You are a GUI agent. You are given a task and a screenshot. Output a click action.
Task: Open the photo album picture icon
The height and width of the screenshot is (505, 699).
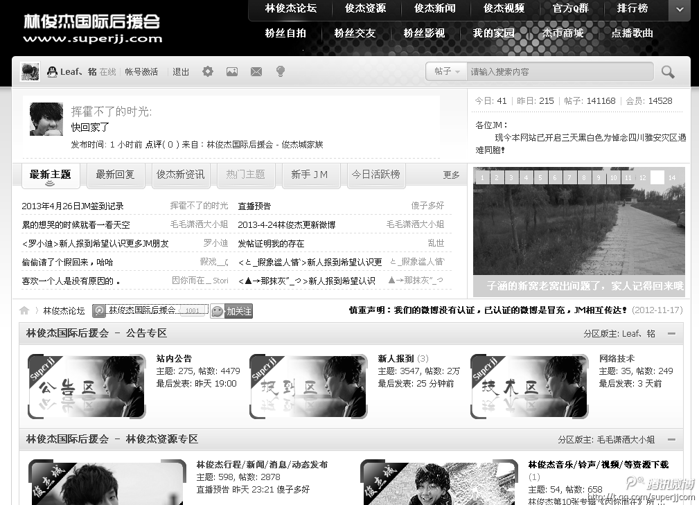pos(232,71)
